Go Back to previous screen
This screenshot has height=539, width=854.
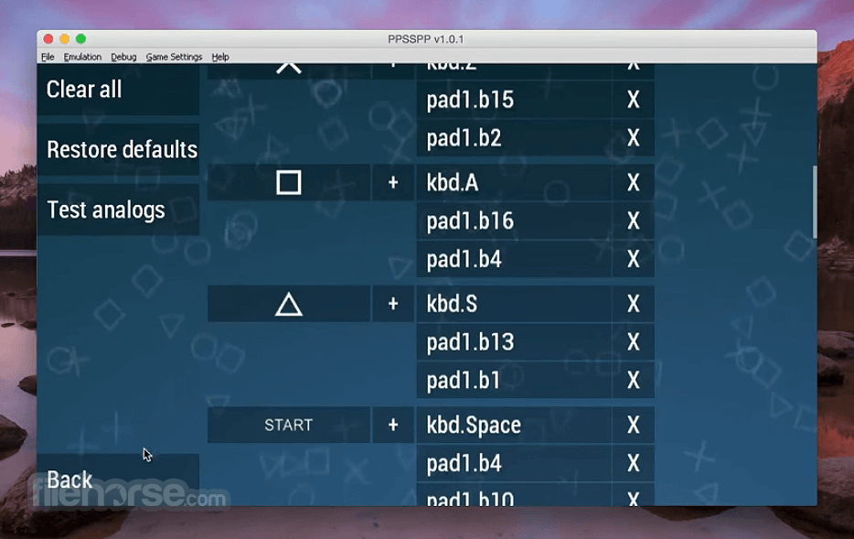118,480
